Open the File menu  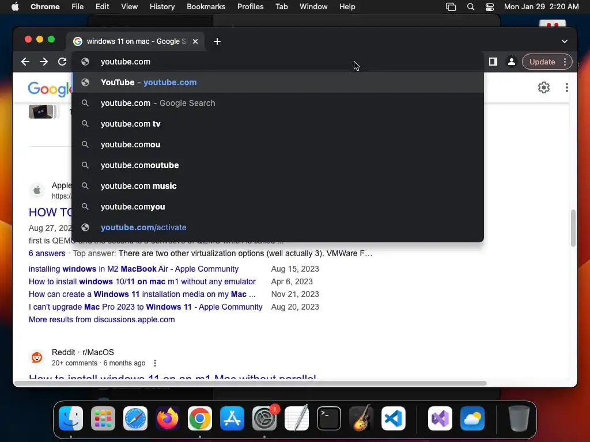78,7
